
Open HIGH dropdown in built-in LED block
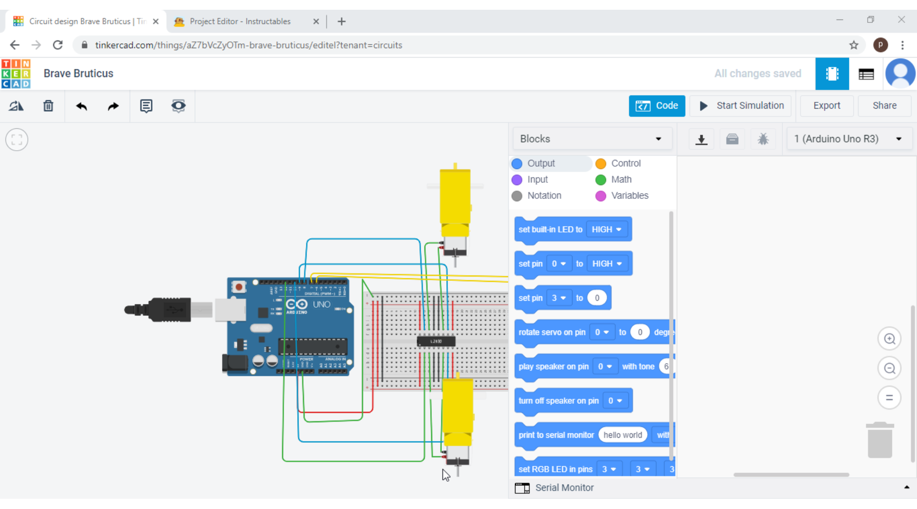click(x=607, y=230)
